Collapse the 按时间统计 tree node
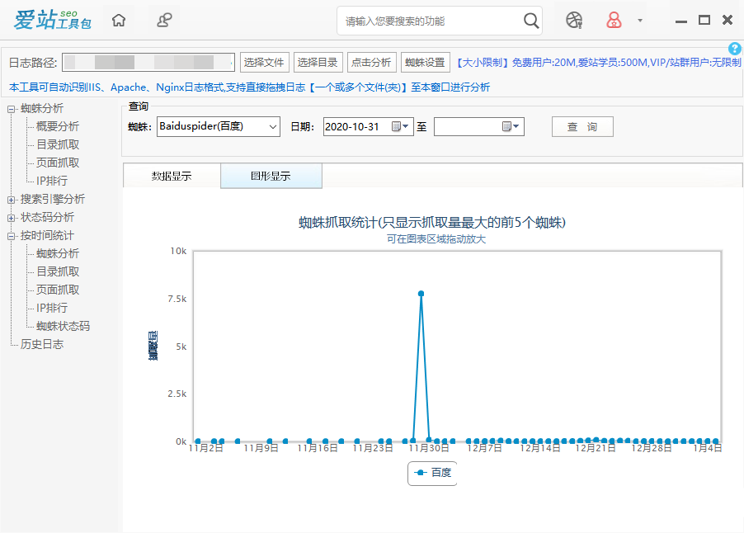The width and height of the screenshot is (744, 533). [x=12, y=236]
